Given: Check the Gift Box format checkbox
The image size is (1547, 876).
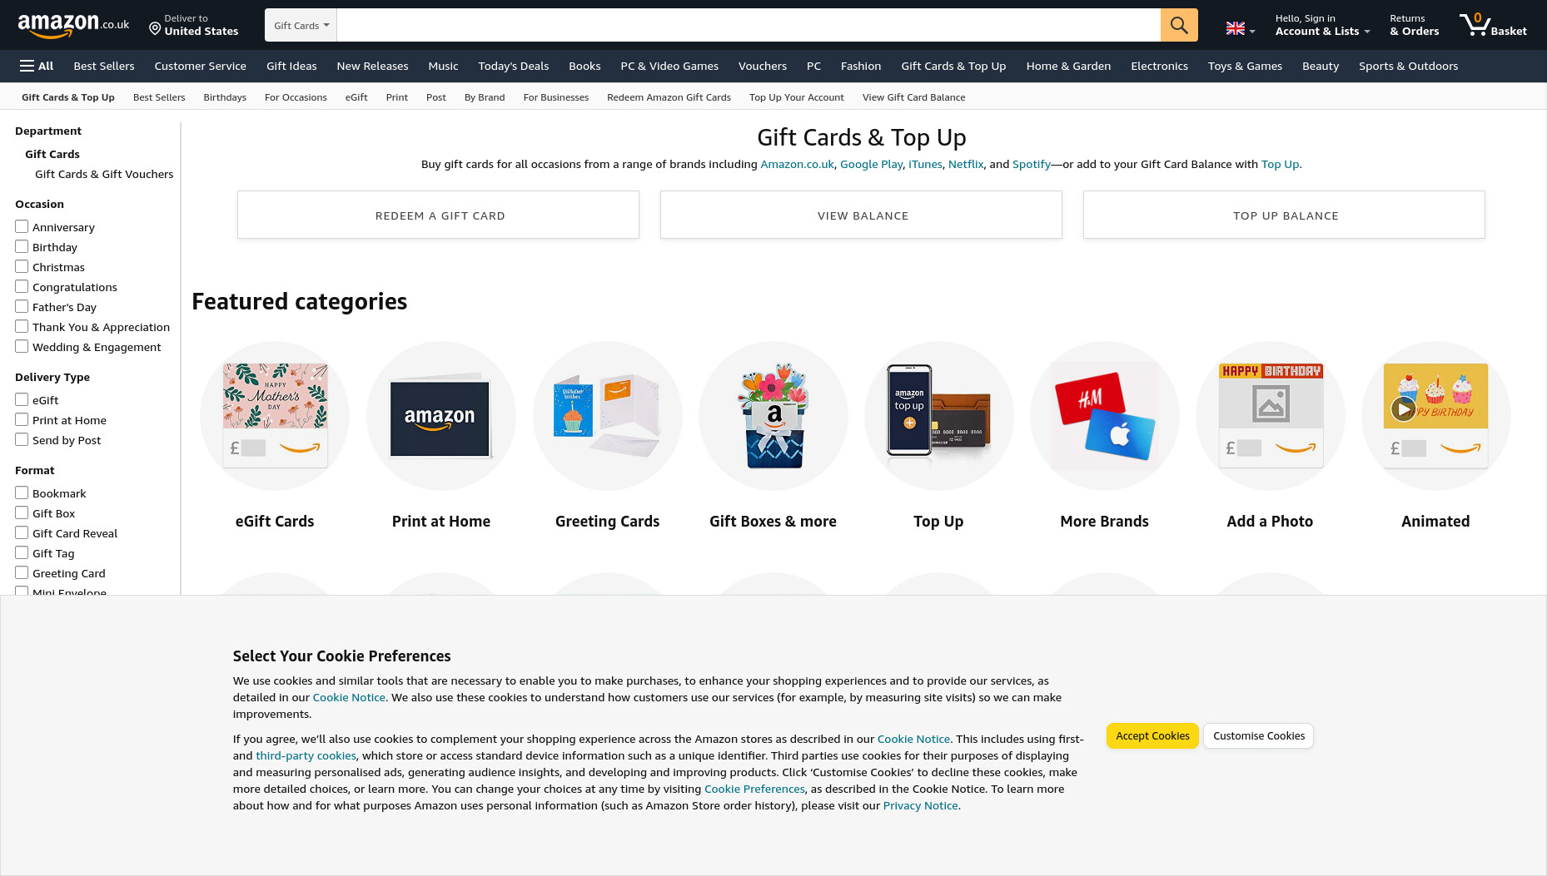Looking at the screenshot, I should [22, 512].
